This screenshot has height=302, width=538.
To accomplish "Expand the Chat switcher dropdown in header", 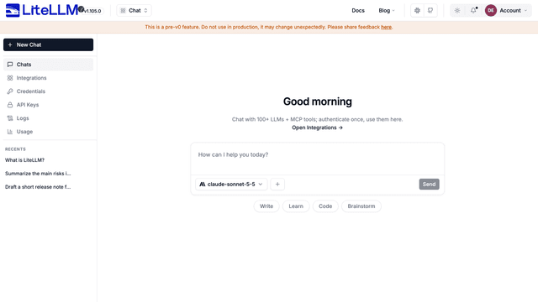I will (134, 11).
